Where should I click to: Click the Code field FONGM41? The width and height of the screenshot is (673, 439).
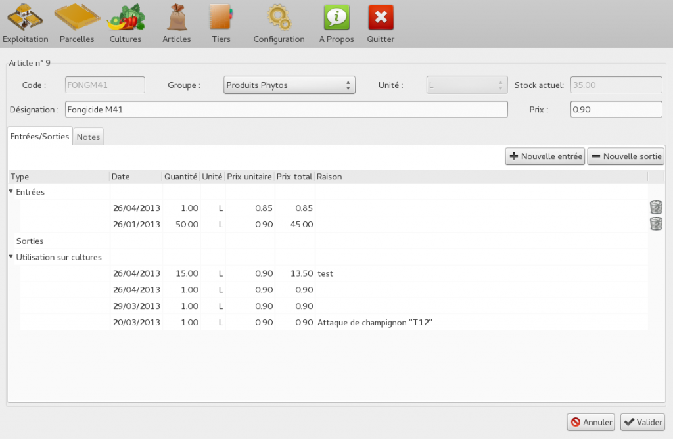[104, 85]
